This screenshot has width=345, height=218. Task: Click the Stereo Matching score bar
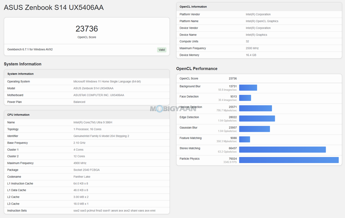282,150
